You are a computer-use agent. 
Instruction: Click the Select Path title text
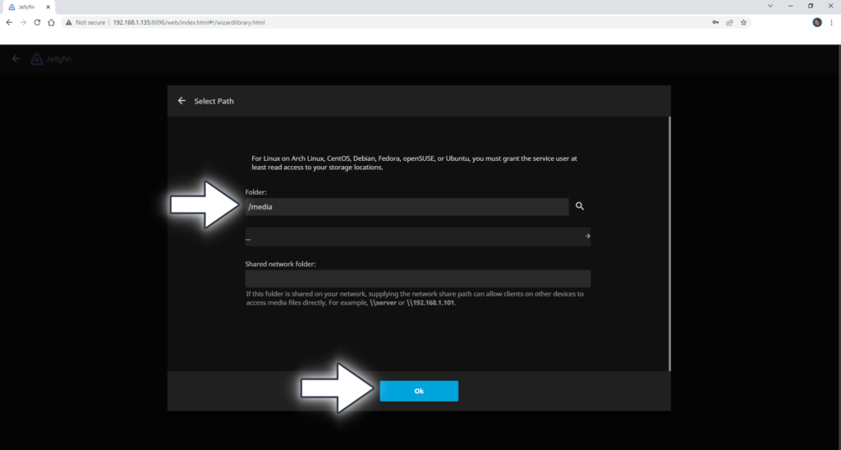pos(214,101)
